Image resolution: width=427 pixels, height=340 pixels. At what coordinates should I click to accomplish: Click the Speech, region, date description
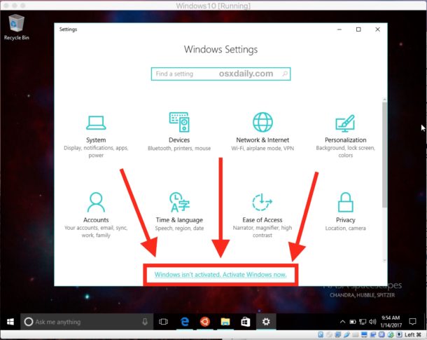(x=179, y=229)
